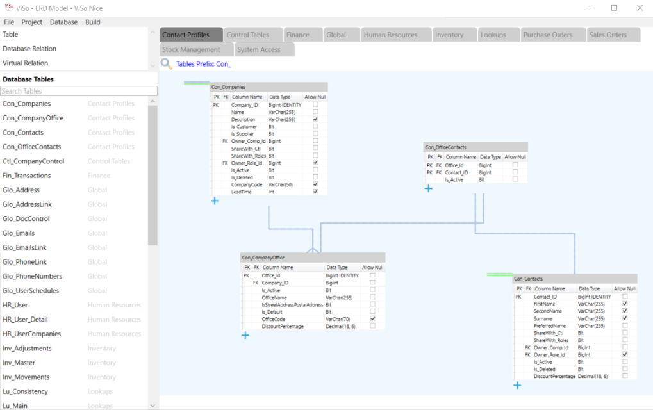Click the plus icon under Con_OfficeContacts table
This screenshot has width=653, height=410.
[428, 188]
